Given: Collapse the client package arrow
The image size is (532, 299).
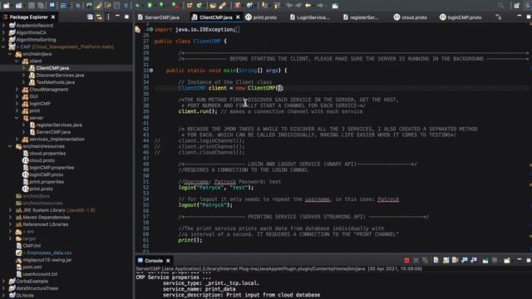Looking at the screenshot, I should pos(17,61).
